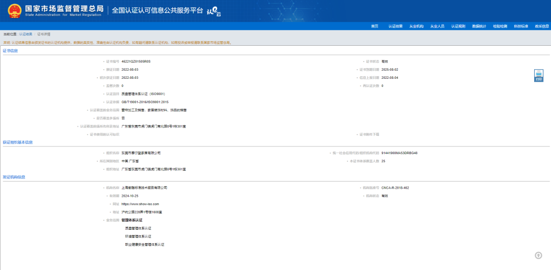Image resolution: width=551 pixels, height=270 pixels.
Task: Go to the 政采信息 menu
Action: [541, 26]
